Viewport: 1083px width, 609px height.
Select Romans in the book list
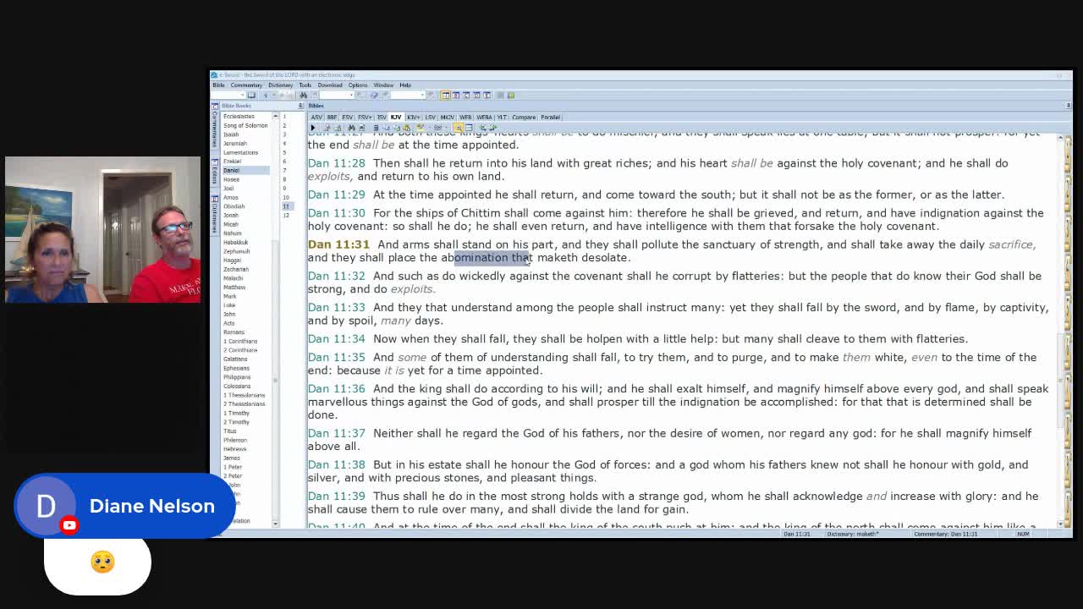[234, 332]
